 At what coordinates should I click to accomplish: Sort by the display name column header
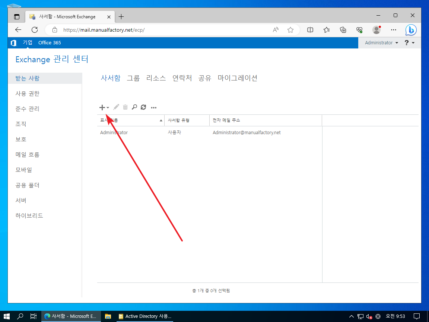131,120
